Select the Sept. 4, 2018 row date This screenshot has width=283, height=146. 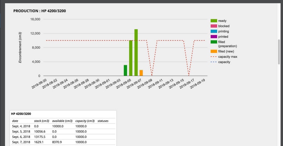21,126
